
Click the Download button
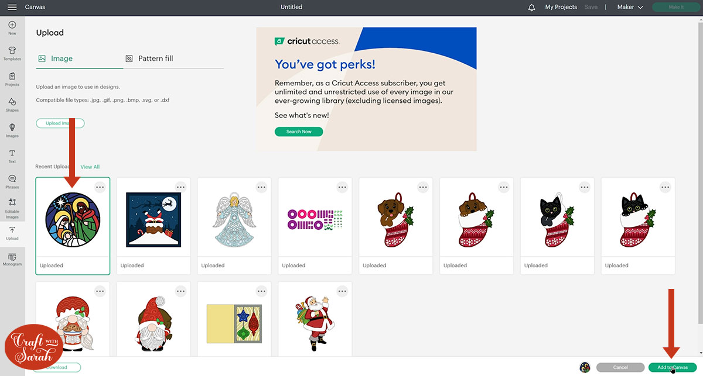pos(57,367)
